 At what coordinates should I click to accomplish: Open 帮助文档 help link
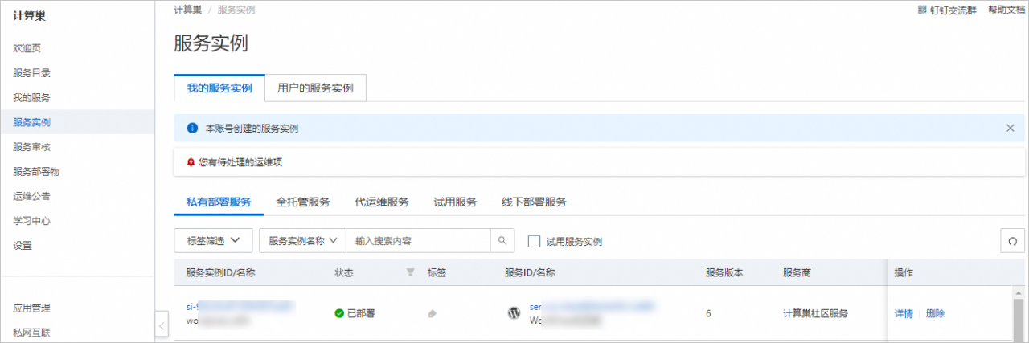1007,10
